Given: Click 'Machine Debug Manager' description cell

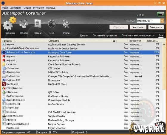Looking at the screenshot, I should pos(61,120).
